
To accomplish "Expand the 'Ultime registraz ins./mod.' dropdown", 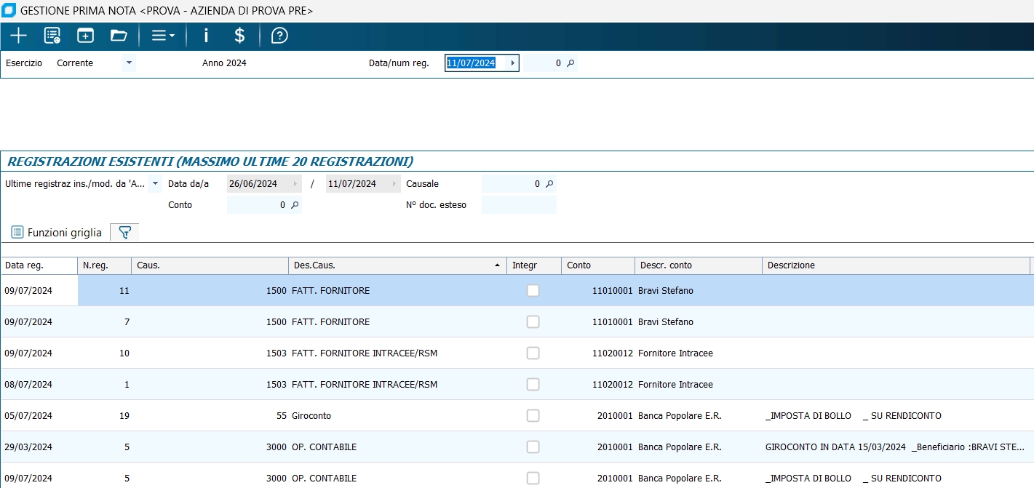I will coord(155,184).
